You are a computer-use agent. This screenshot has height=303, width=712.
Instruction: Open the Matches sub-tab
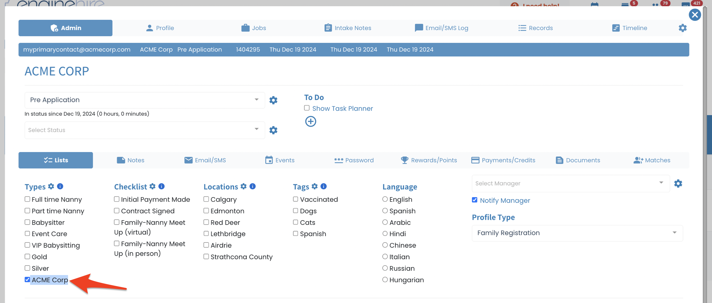(652, 160)
